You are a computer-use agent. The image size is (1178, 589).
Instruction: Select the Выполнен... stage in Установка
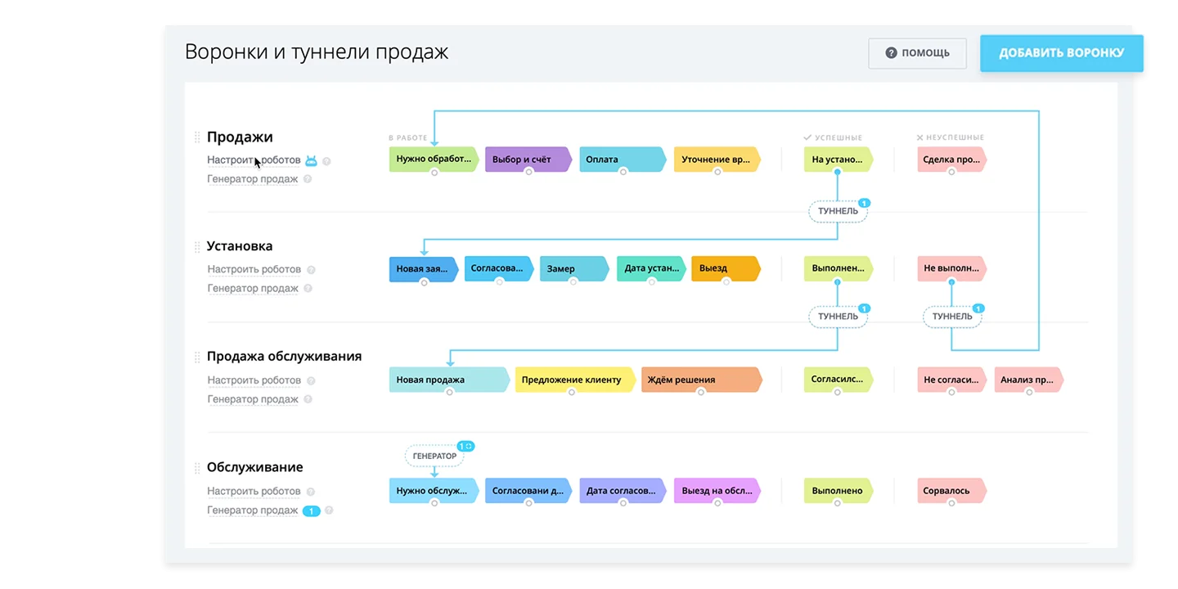[x=838, y=269]
